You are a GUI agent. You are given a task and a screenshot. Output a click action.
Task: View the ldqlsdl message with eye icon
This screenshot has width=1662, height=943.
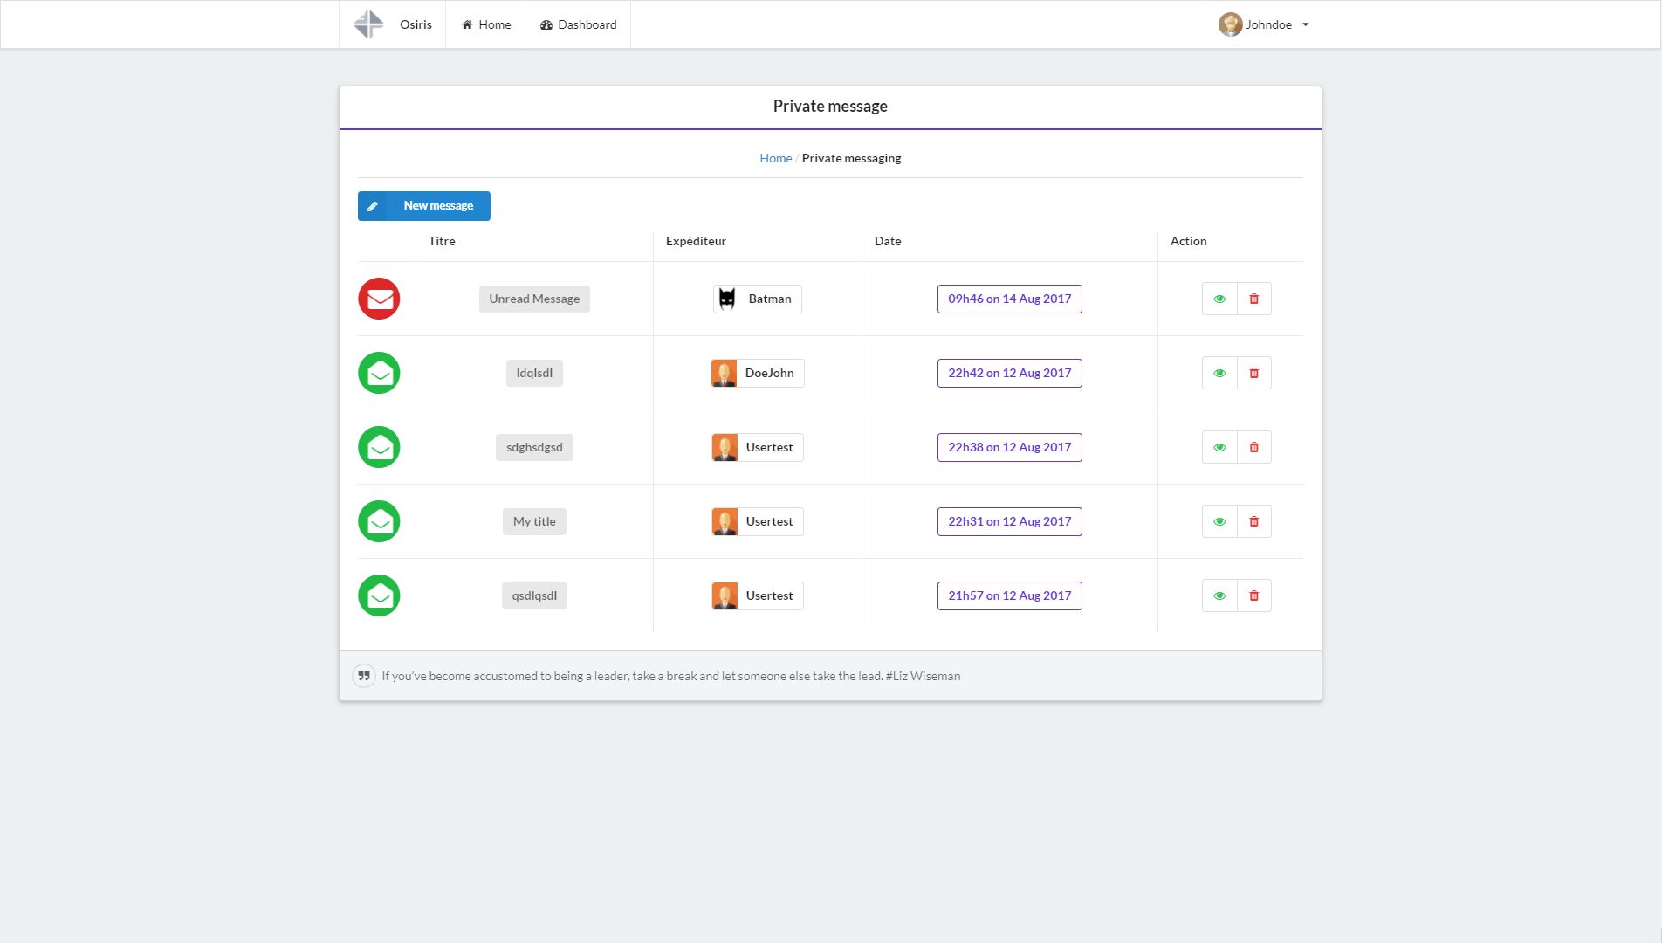tap(1219, 373)
